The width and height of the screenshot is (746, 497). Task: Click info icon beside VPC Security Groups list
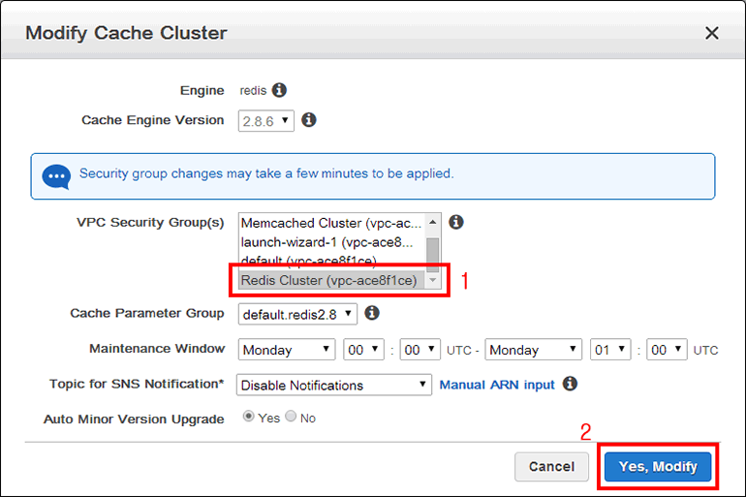click(456, 222)
